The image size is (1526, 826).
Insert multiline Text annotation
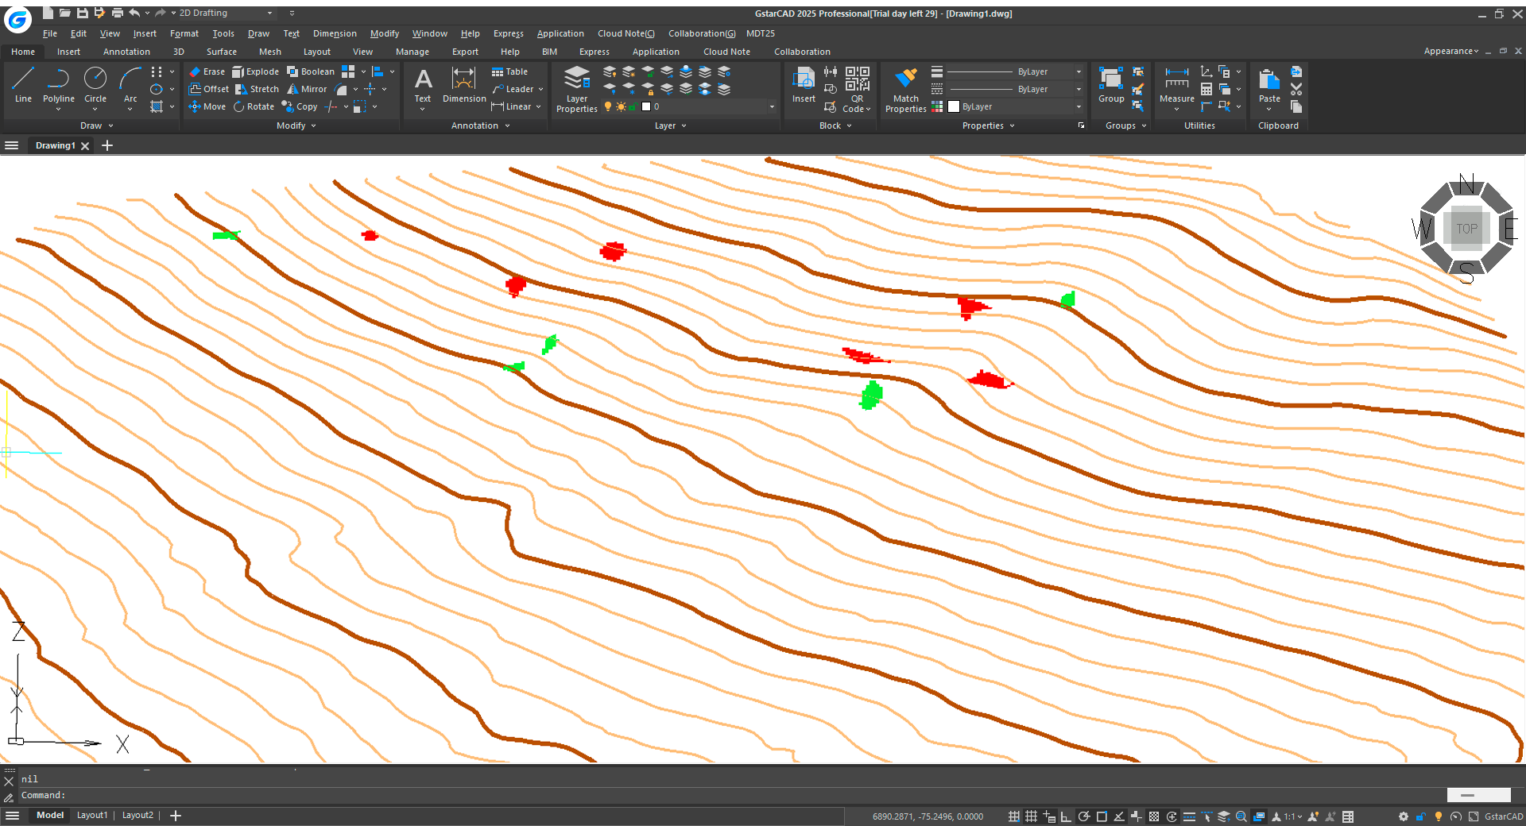pos(423,85)
